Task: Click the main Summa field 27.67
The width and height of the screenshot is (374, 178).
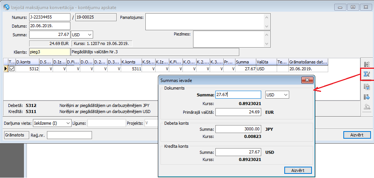Action: [50, 35]
